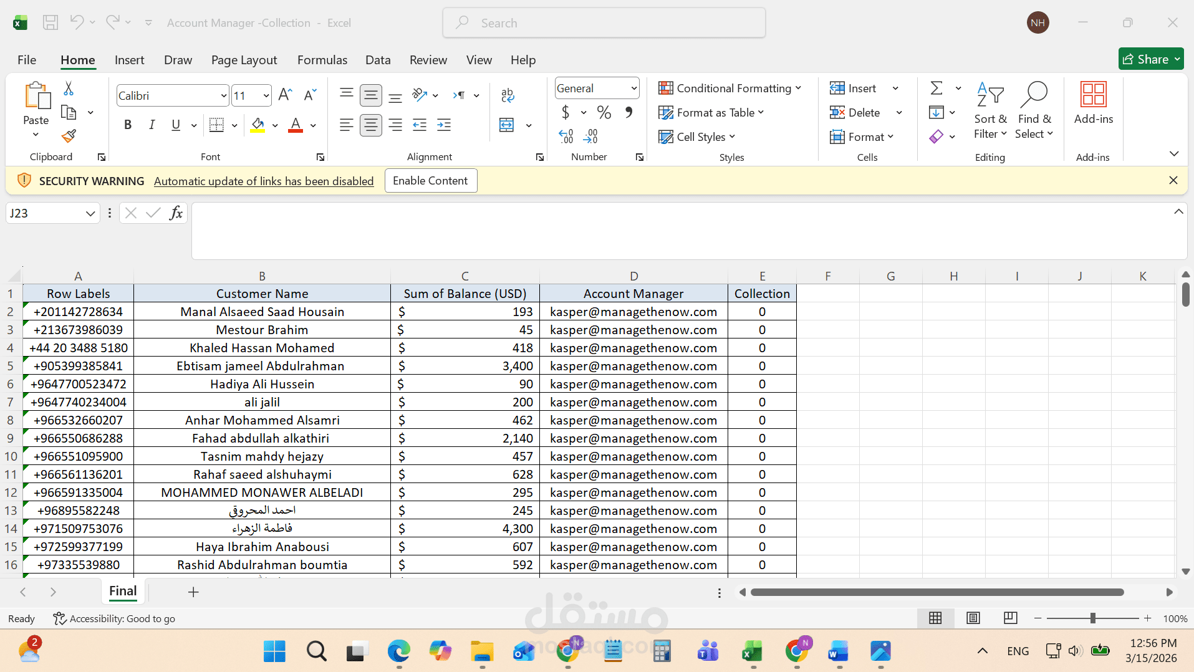Viewport: 1194px width, 672px height.
Task: Toggle Align Right horizontal alignment
Action: click(x=395, y=125)
